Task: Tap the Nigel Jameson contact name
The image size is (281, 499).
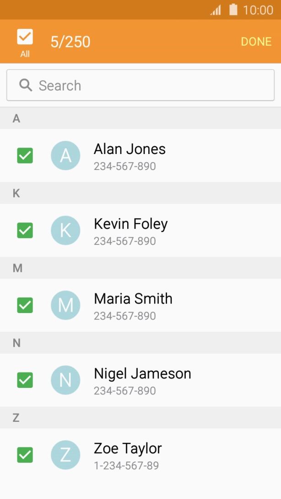Action: pos(142,374)
